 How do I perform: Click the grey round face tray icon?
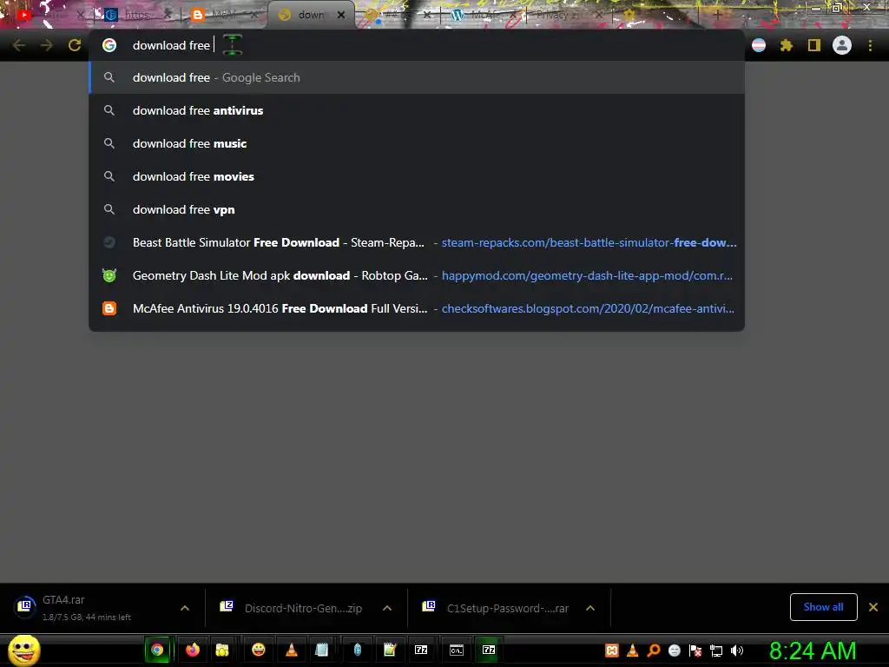point(674,650)
